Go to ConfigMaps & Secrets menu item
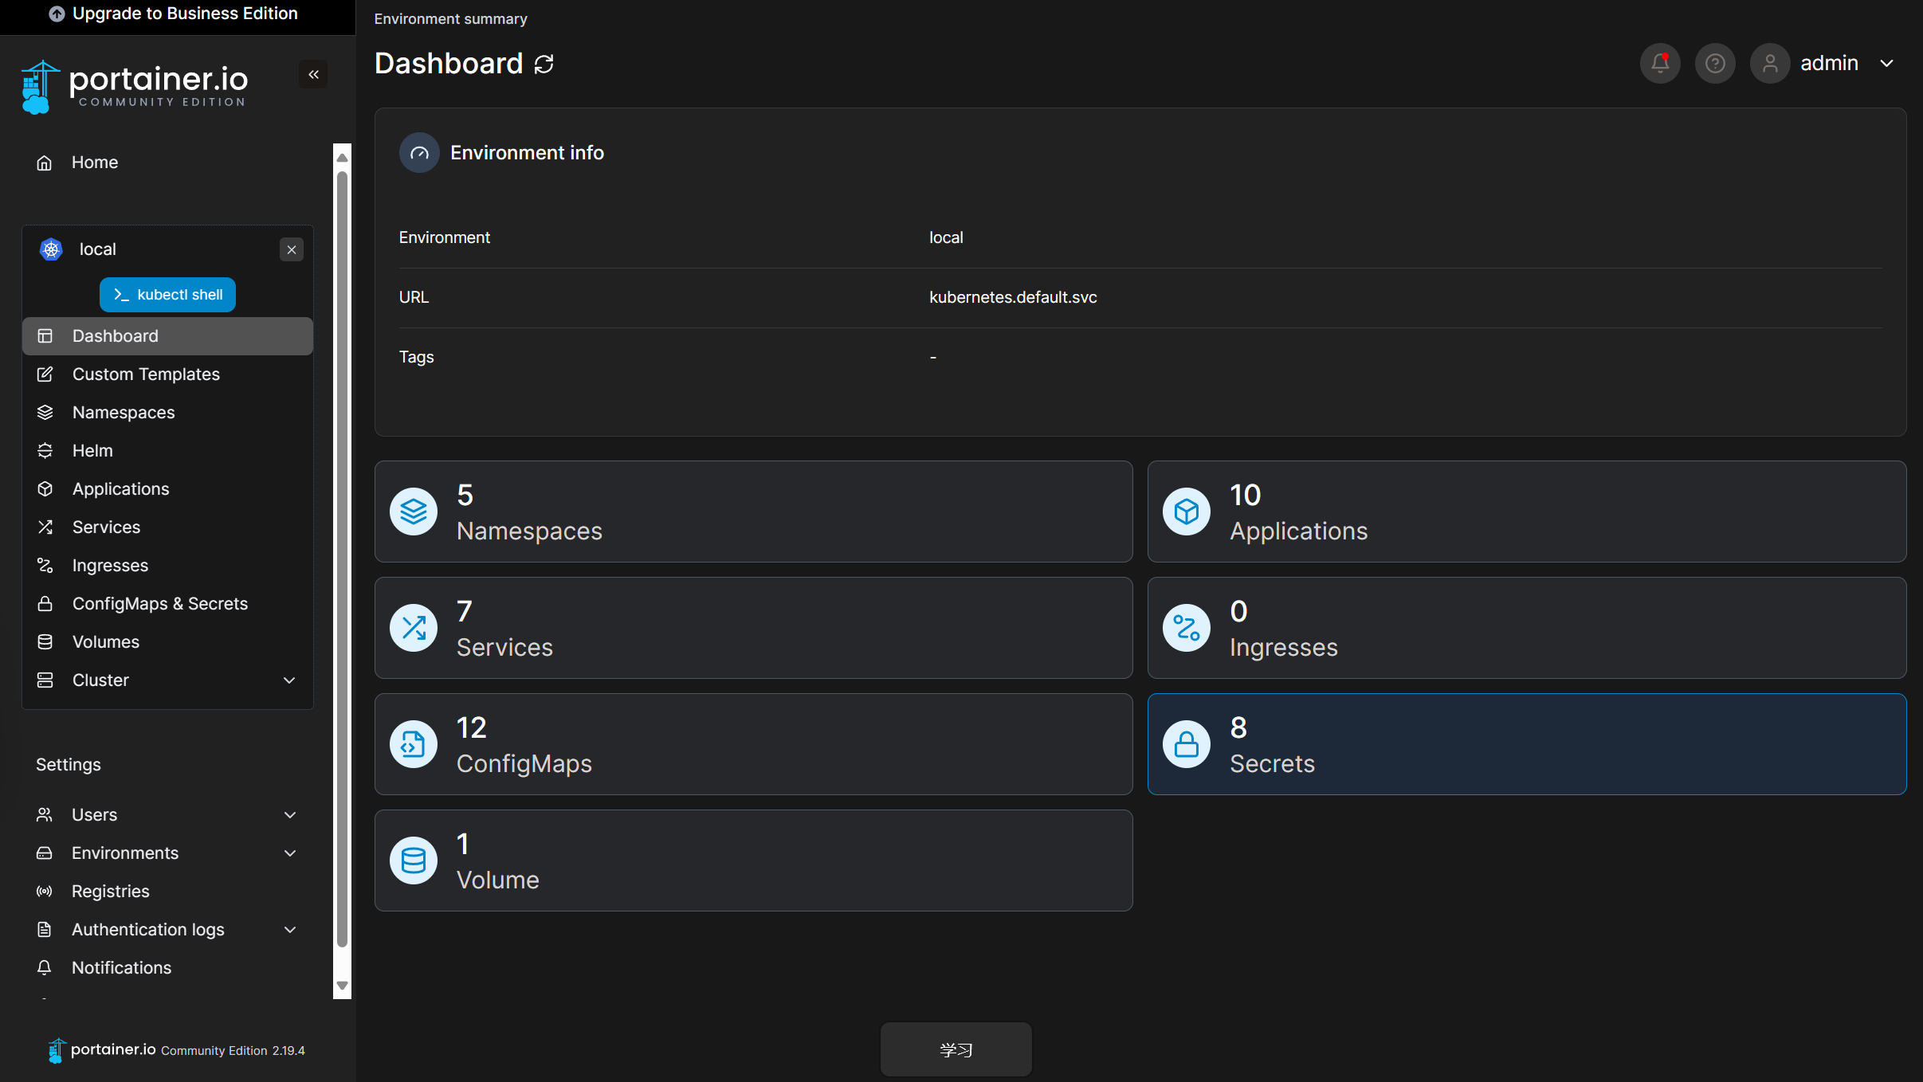Viewport: 1923px width, 1082px height. (x=159, y=604)
